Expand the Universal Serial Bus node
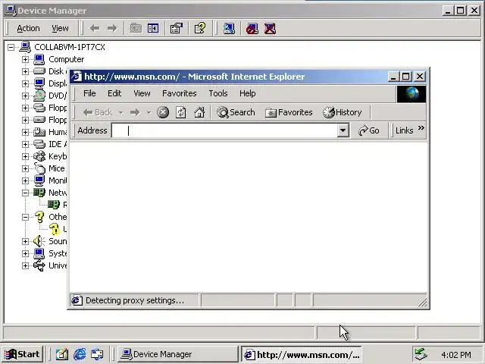Viewport: 485px width, 364px height. pos(25,265)
